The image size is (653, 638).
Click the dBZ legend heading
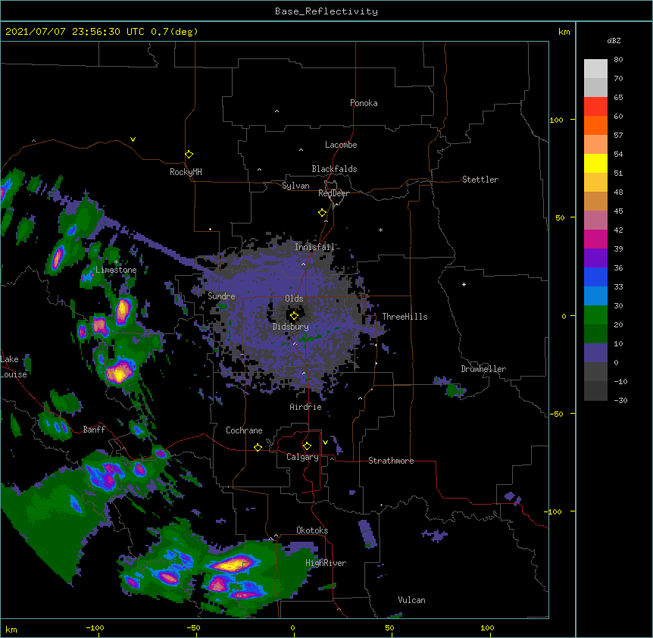coord(614,41)
